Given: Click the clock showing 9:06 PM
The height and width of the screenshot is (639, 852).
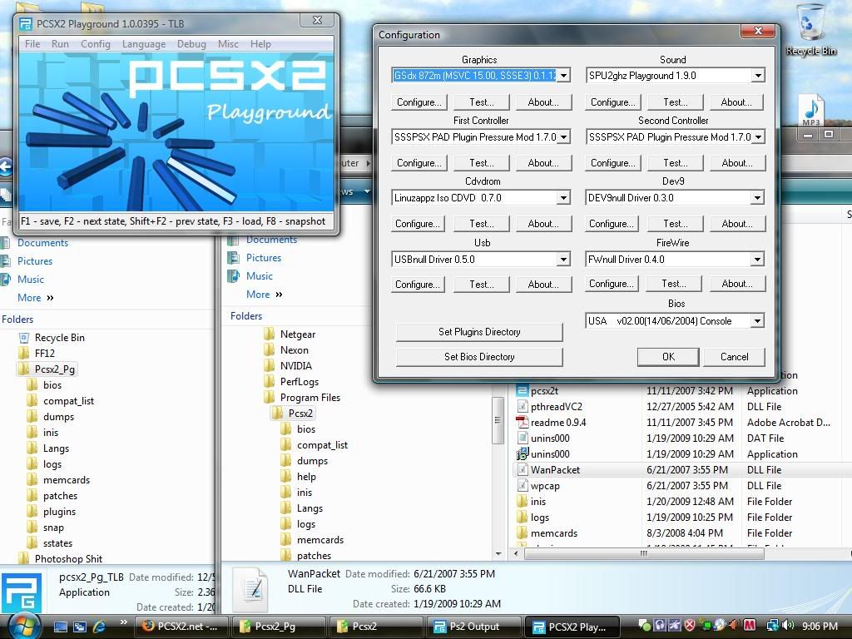Looking at the screenshot, I should coord(820,626).
